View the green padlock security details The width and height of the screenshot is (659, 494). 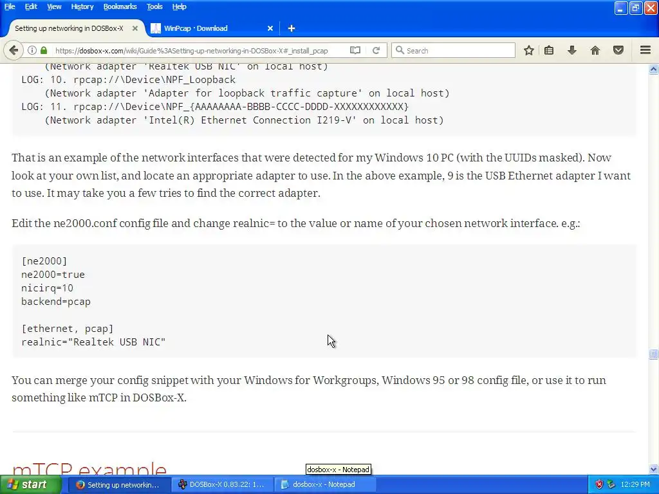click(44, 50)
